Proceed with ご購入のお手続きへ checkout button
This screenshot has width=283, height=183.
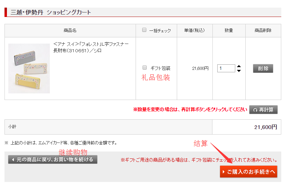pyautogui.click(x=248, y=172)
